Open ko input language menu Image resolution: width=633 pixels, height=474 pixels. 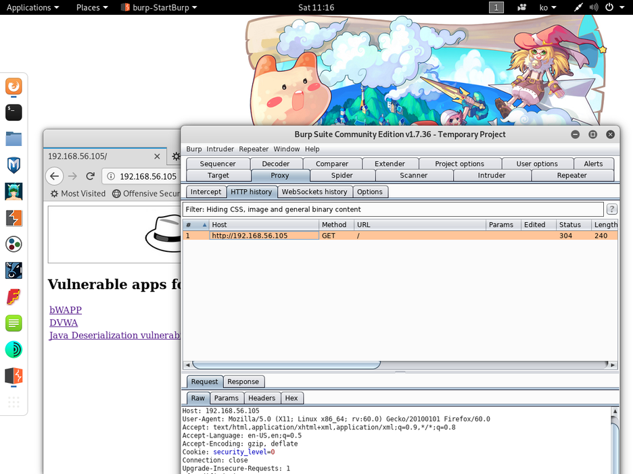click(x=548, y=7)
